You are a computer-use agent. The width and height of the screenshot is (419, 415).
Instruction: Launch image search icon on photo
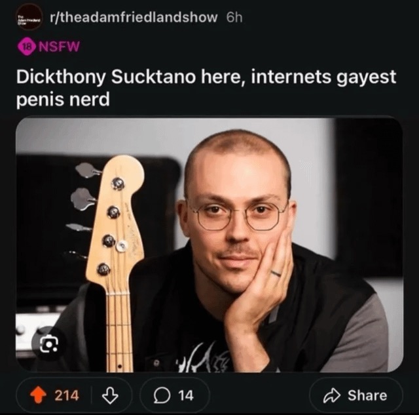click(49, 344)
